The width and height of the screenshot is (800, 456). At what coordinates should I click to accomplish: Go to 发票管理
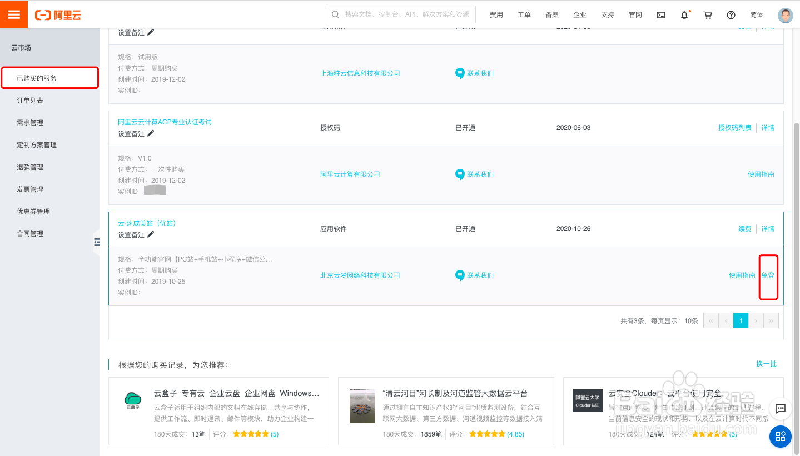click(x=30, y=189)
